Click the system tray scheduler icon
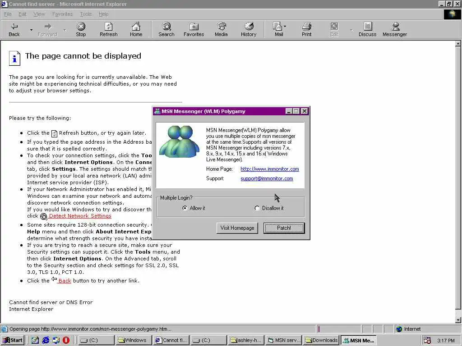Image resolution: width=462 pixels, height=346 pixels. pyautogui.click(x=427, y=340)
